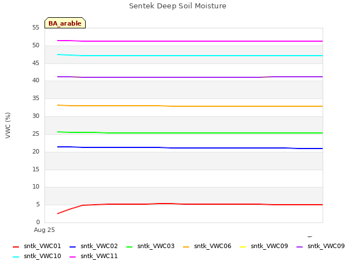Click the 40 y-axis tick label
This screenshot has height=267, width=356.
(x=36, y=80)
